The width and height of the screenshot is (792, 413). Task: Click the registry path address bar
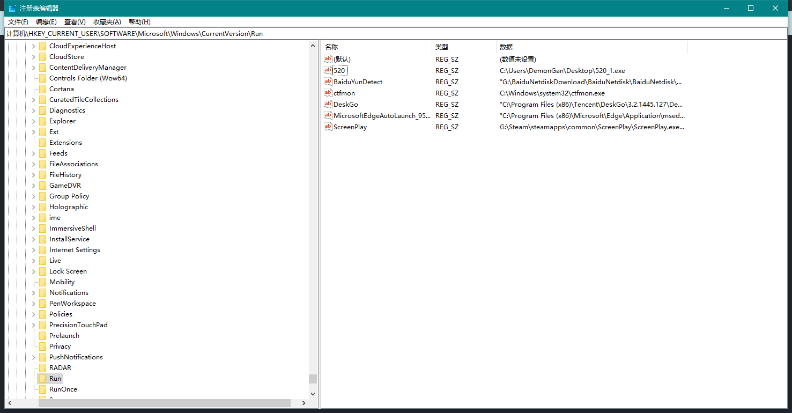(x=396, y=33)
